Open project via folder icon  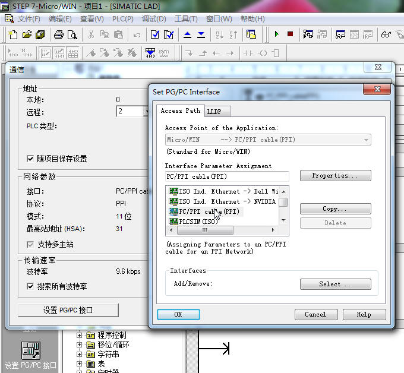coord(27,34)
